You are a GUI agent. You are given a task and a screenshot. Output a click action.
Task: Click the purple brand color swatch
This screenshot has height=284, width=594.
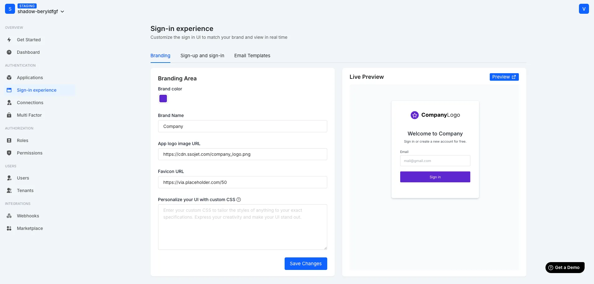(163, 98)
